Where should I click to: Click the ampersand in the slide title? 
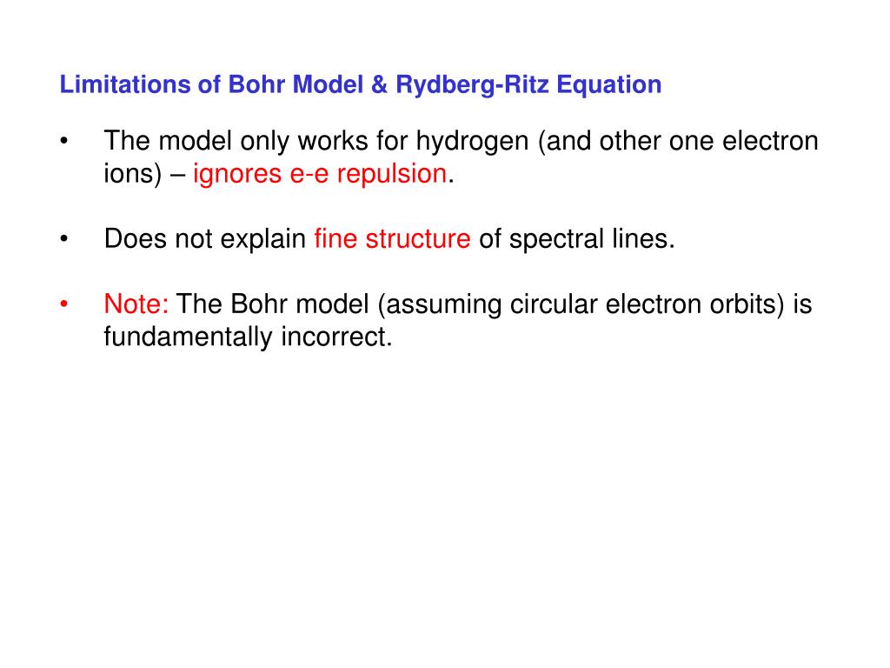coord(379,84)
